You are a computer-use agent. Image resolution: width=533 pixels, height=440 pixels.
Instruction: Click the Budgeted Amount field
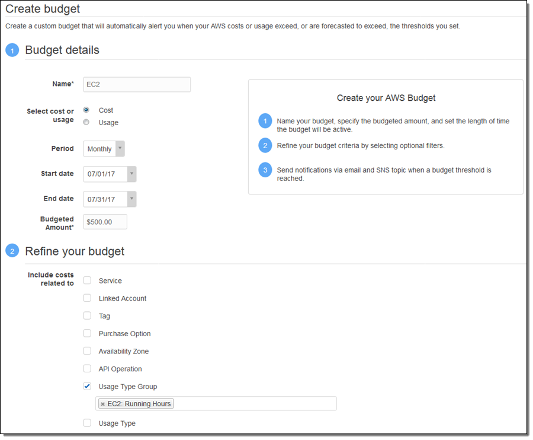tap(105, 222)
